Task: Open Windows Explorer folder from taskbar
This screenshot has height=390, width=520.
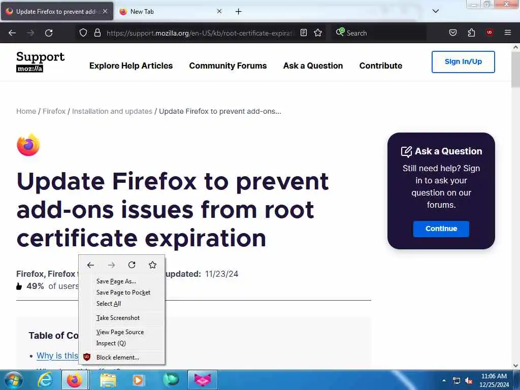Action: pos(108,380)
